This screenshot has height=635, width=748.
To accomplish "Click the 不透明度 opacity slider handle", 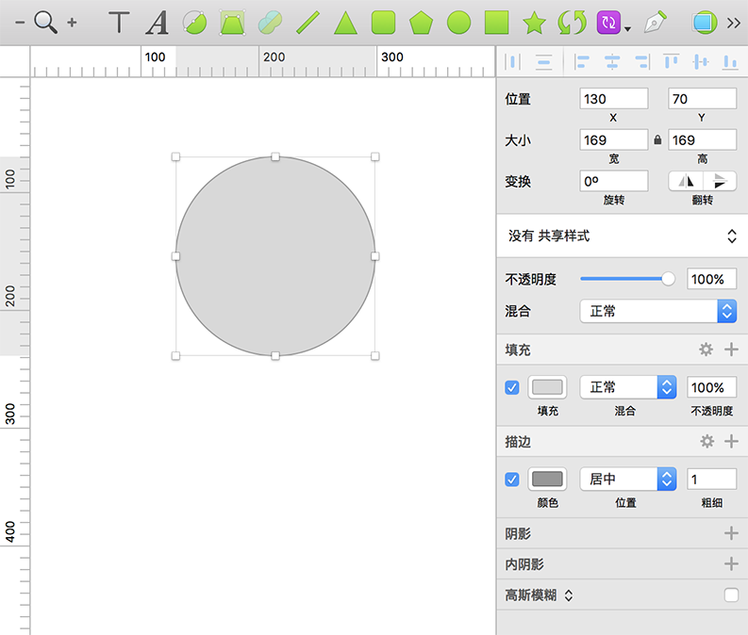I will (668, 279).
